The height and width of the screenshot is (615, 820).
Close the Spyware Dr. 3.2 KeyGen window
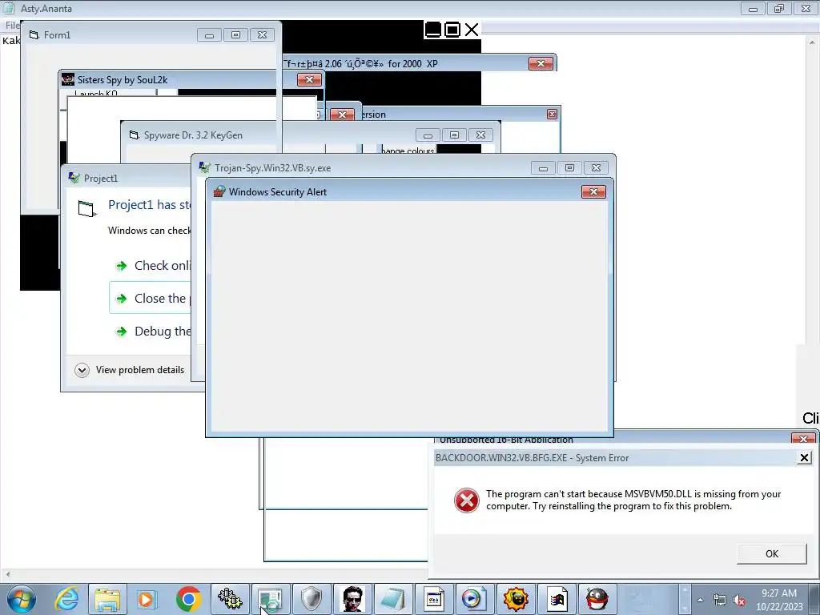tap(480, 135)
